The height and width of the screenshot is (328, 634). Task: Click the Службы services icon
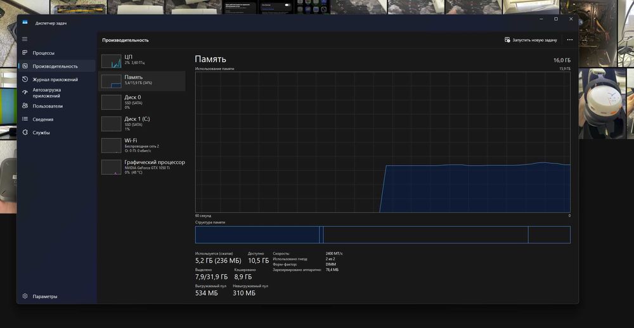25,132
